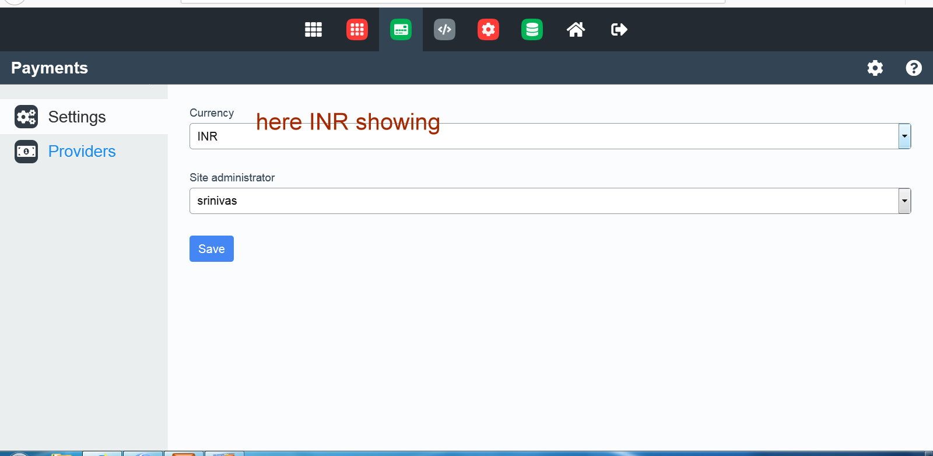Open the green database icon
The height and width of the screenshot is (456, 933).
tap(532, 30)
